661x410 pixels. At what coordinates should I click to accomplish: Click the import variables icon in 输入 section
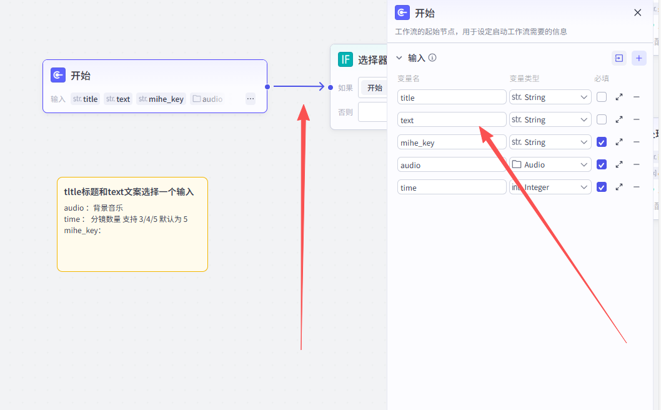pos(619,58)
